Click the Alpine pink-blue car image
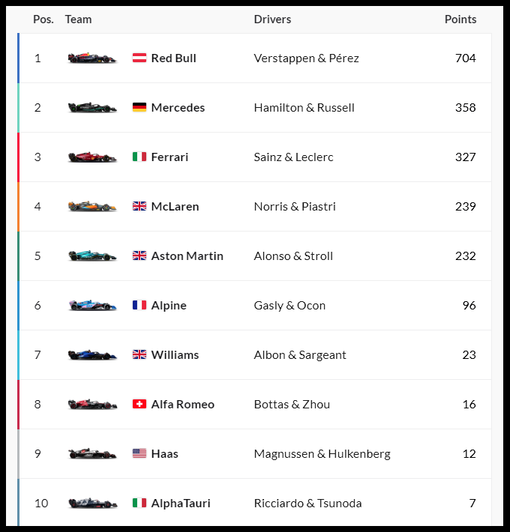 [92, 306]
